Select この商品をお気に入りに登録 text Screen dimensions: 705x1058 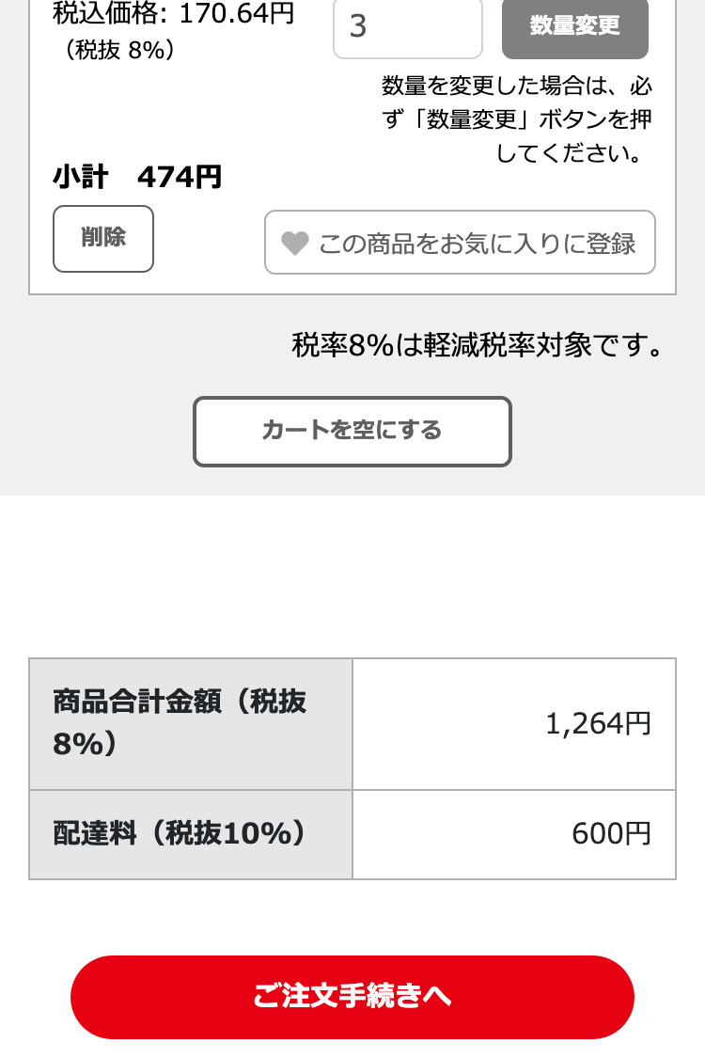tap(477, 244)
